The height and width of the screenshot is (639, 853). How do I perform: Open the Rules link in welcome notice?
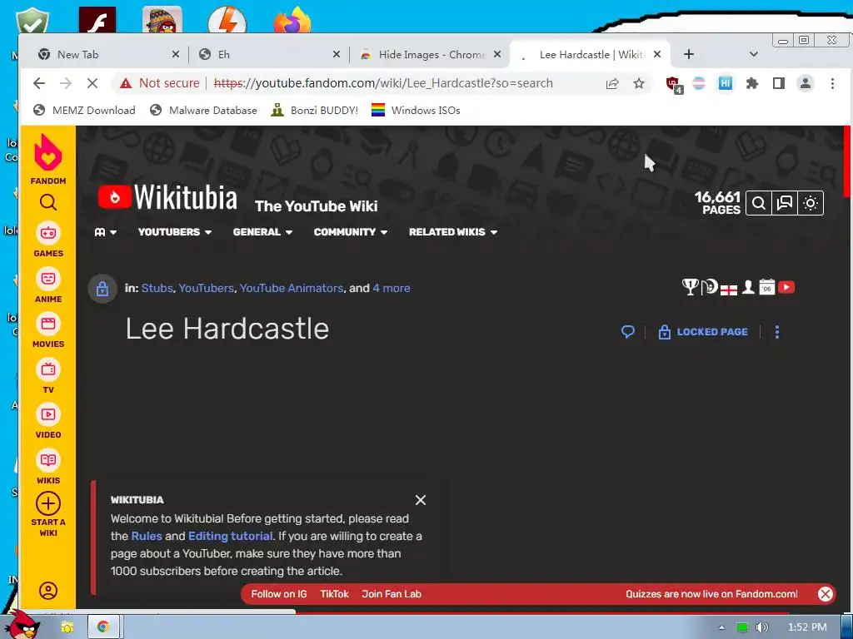coord(147,537)
